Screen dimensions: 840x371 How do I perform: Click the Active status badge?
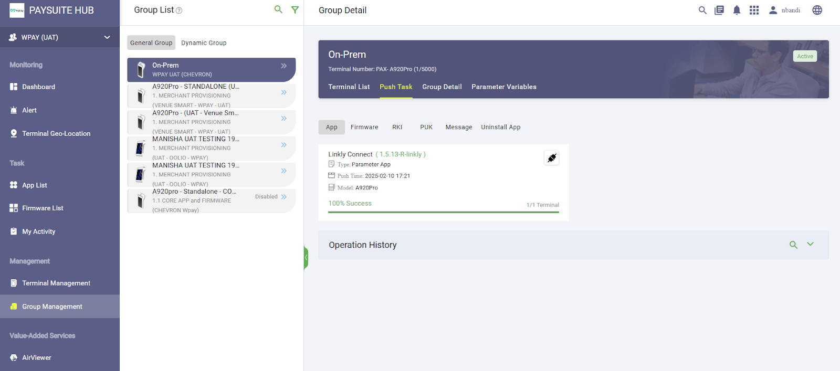(805, 56)
